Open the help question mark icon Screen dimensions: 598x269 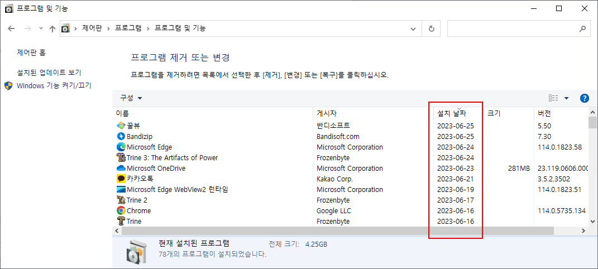[x=584, y=98]
